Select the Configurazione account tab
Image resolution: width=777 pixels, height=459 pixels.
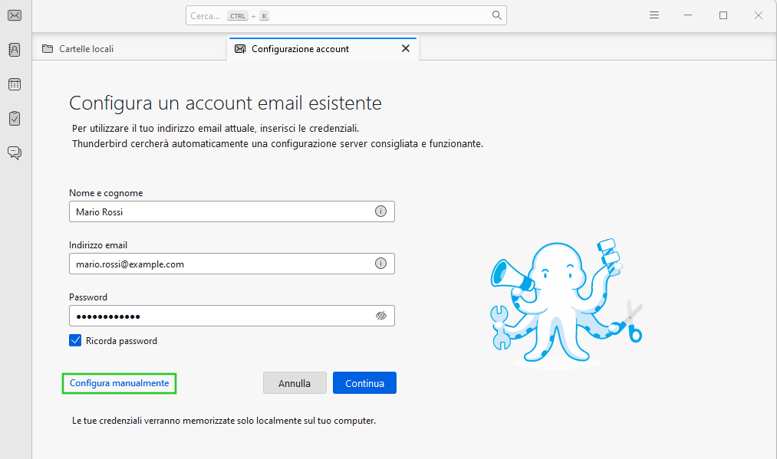pyautogui.click(x=323, y=49)
